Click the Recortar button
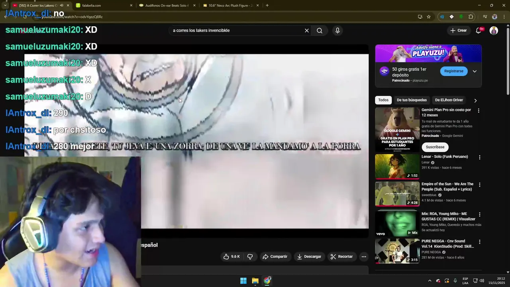The height and width of the screenshot is (287, 510). click(x=341, y=257)
